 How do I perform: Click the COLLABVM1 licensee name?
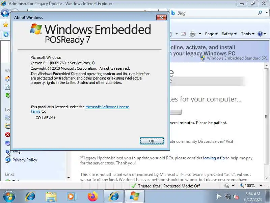45,118
